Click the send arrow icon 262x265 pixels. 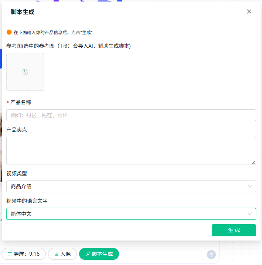[211, 254]
